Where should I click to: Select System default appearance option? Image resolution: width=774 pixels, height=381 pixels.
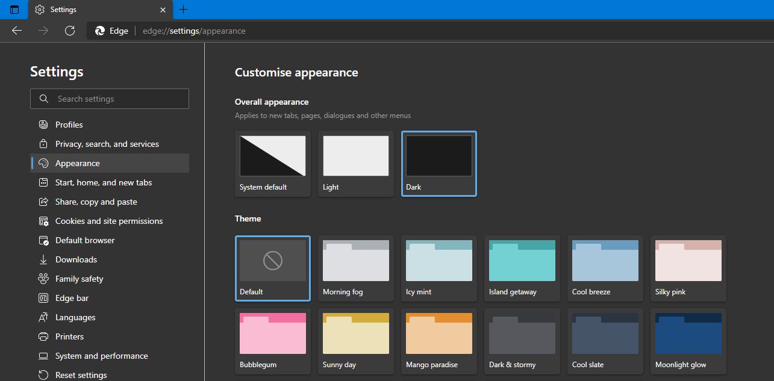[272, 163]
